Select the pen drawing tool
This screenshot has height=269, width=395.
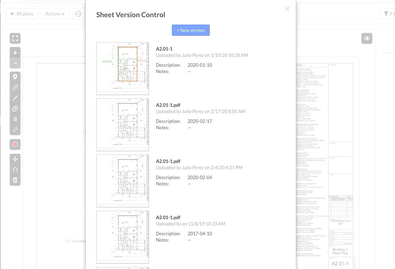[15, 98]
